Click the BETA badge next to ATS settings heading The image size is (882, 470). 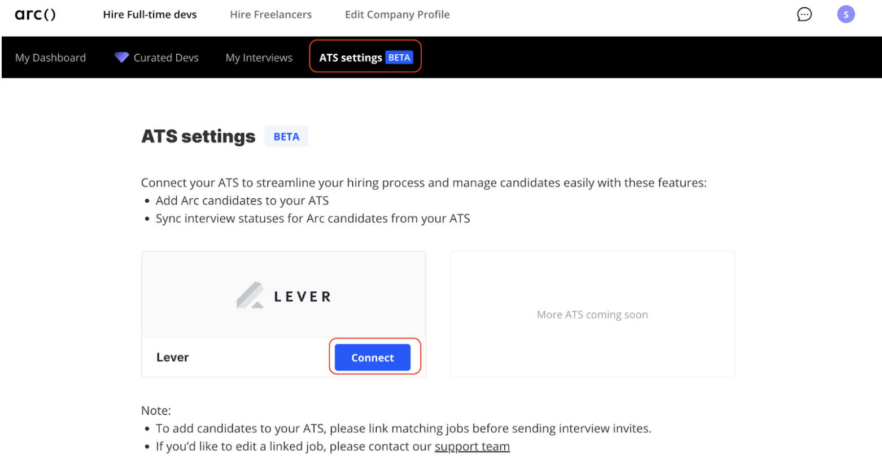(286, 136)
